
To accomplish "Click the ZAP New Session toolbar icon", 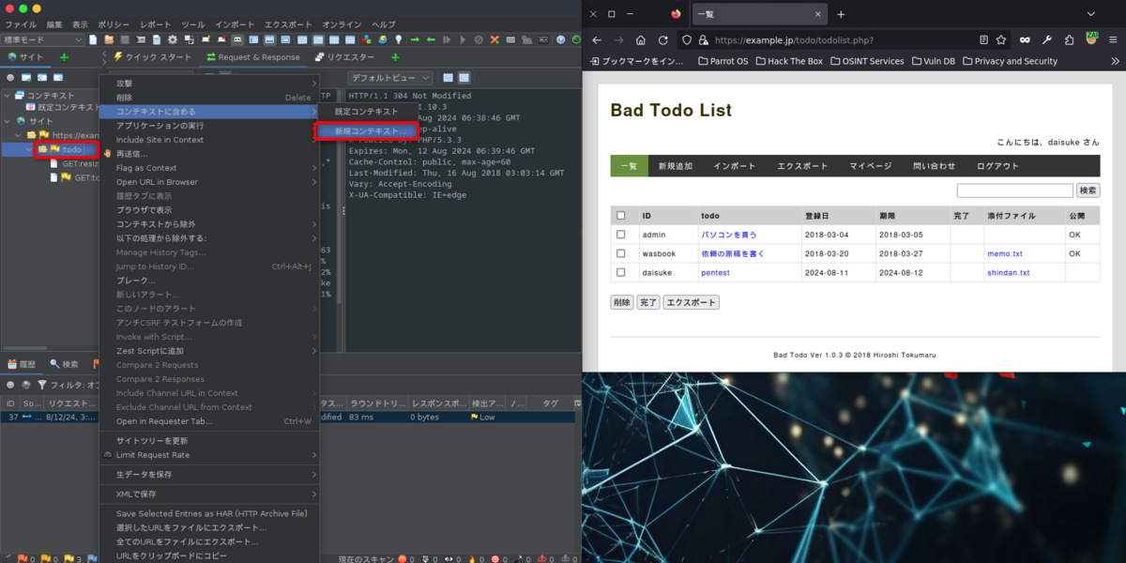I will pyautogui.click(x=93, y=39).
